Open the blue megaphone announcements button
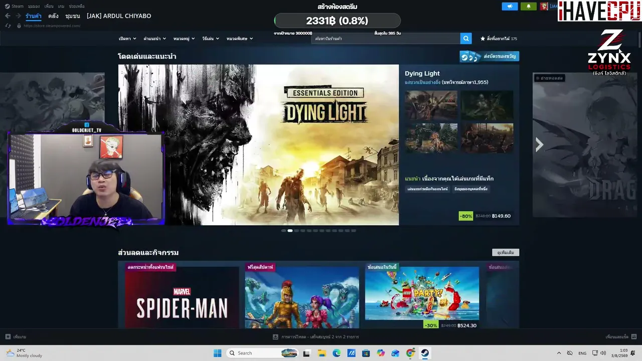This screenshot has width=642, height=361. 510,7
